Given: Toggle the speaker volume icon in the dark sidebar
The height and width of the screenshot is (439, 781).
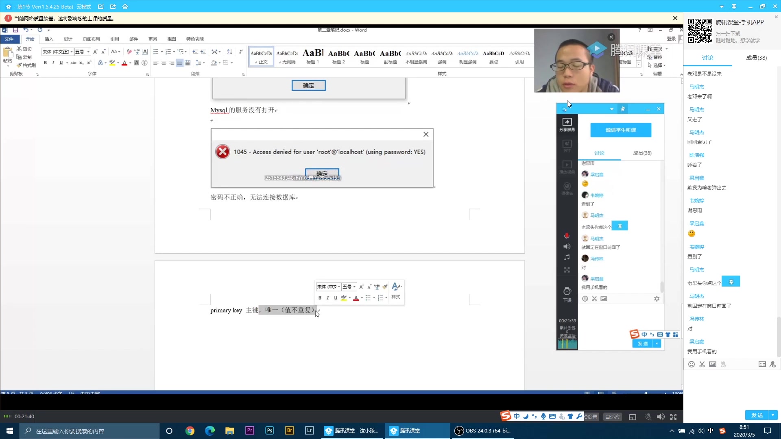Looking at the screenshot, I should 567,247.
